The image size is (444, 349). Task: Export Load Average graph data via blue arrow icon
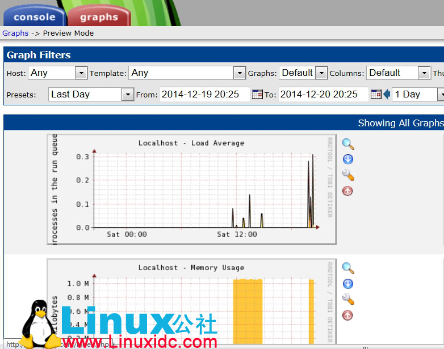tap(348, 159)
